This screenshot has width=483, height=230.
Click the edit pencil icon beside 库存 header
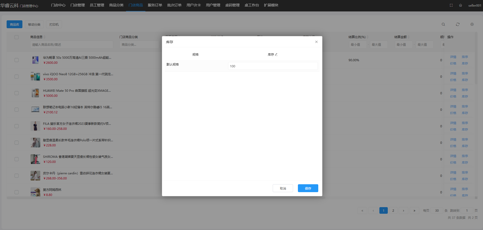276,54
